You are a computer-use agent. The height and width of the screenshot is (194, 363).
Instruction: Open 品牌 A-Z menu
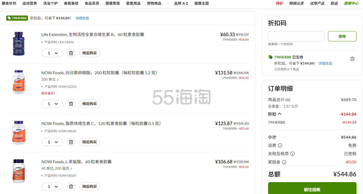pyautogui.click(x=181, y=3)
